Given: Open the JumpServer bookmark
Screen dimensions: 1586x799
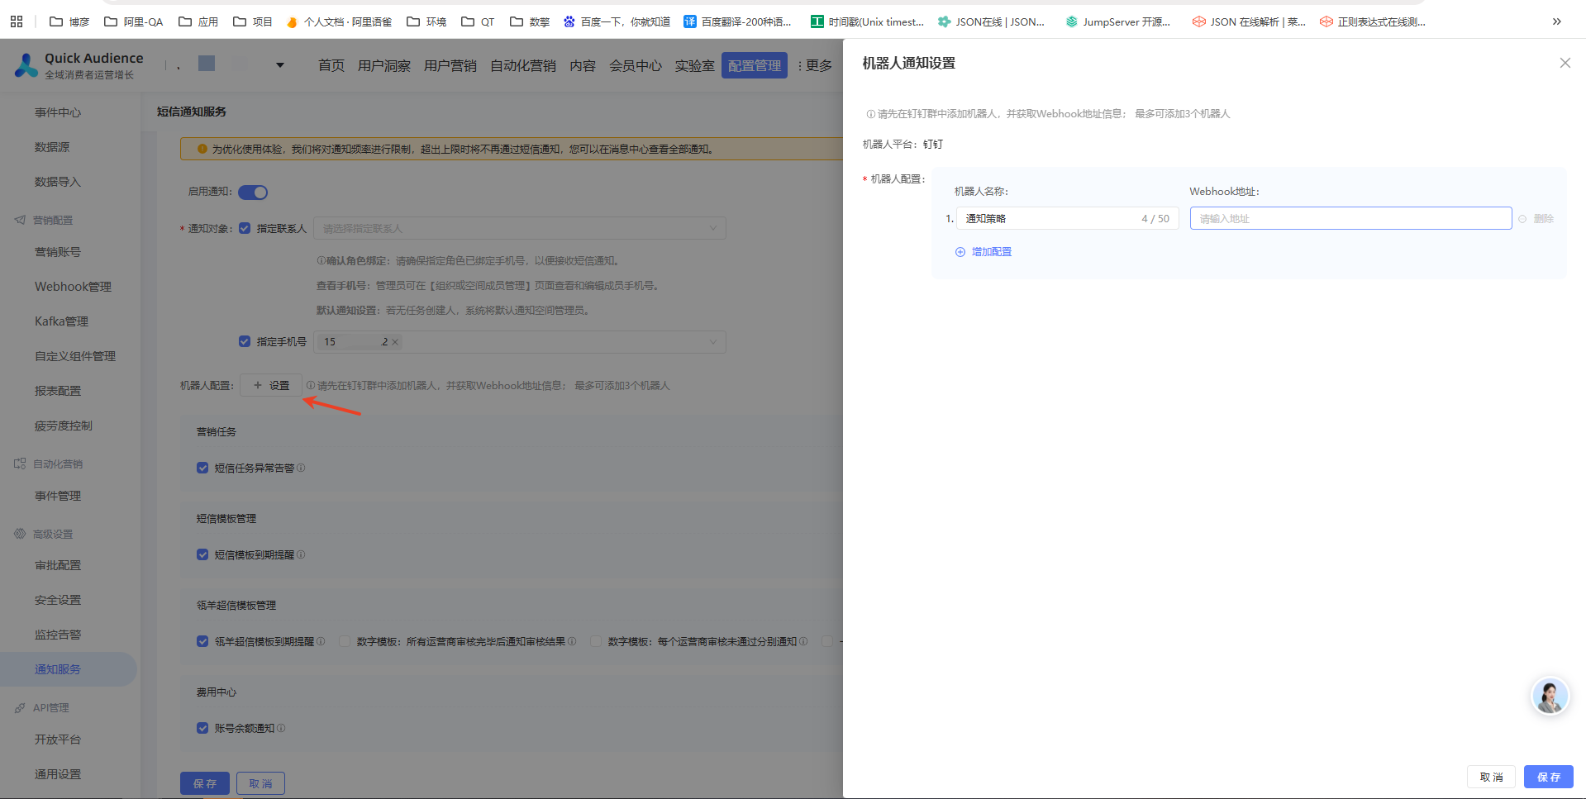Looking at the screenshot, I should pyautogui.click(x=1117, y=21).
